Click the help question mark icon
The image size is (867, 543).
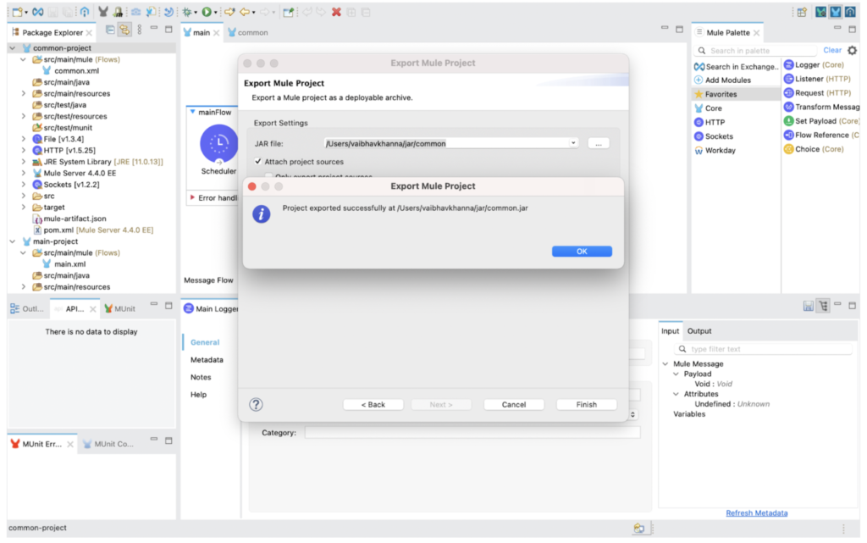[x=256, y=404]
